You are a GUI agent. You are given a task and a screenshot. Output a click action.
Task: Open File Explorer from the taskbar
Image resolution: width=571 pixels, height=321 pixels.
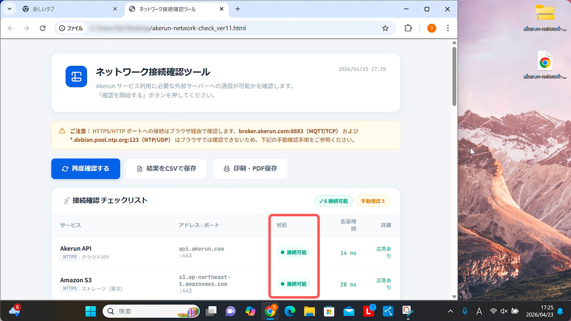coord(310,311)
